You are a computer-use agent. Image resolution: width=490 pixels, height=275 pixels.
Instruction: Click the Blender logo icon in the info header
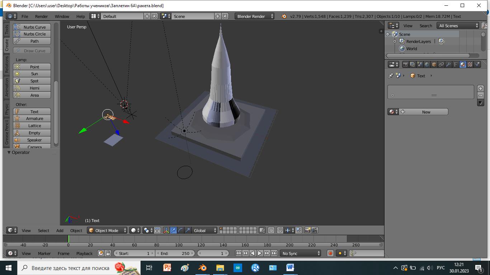click(x=284, y=16)
